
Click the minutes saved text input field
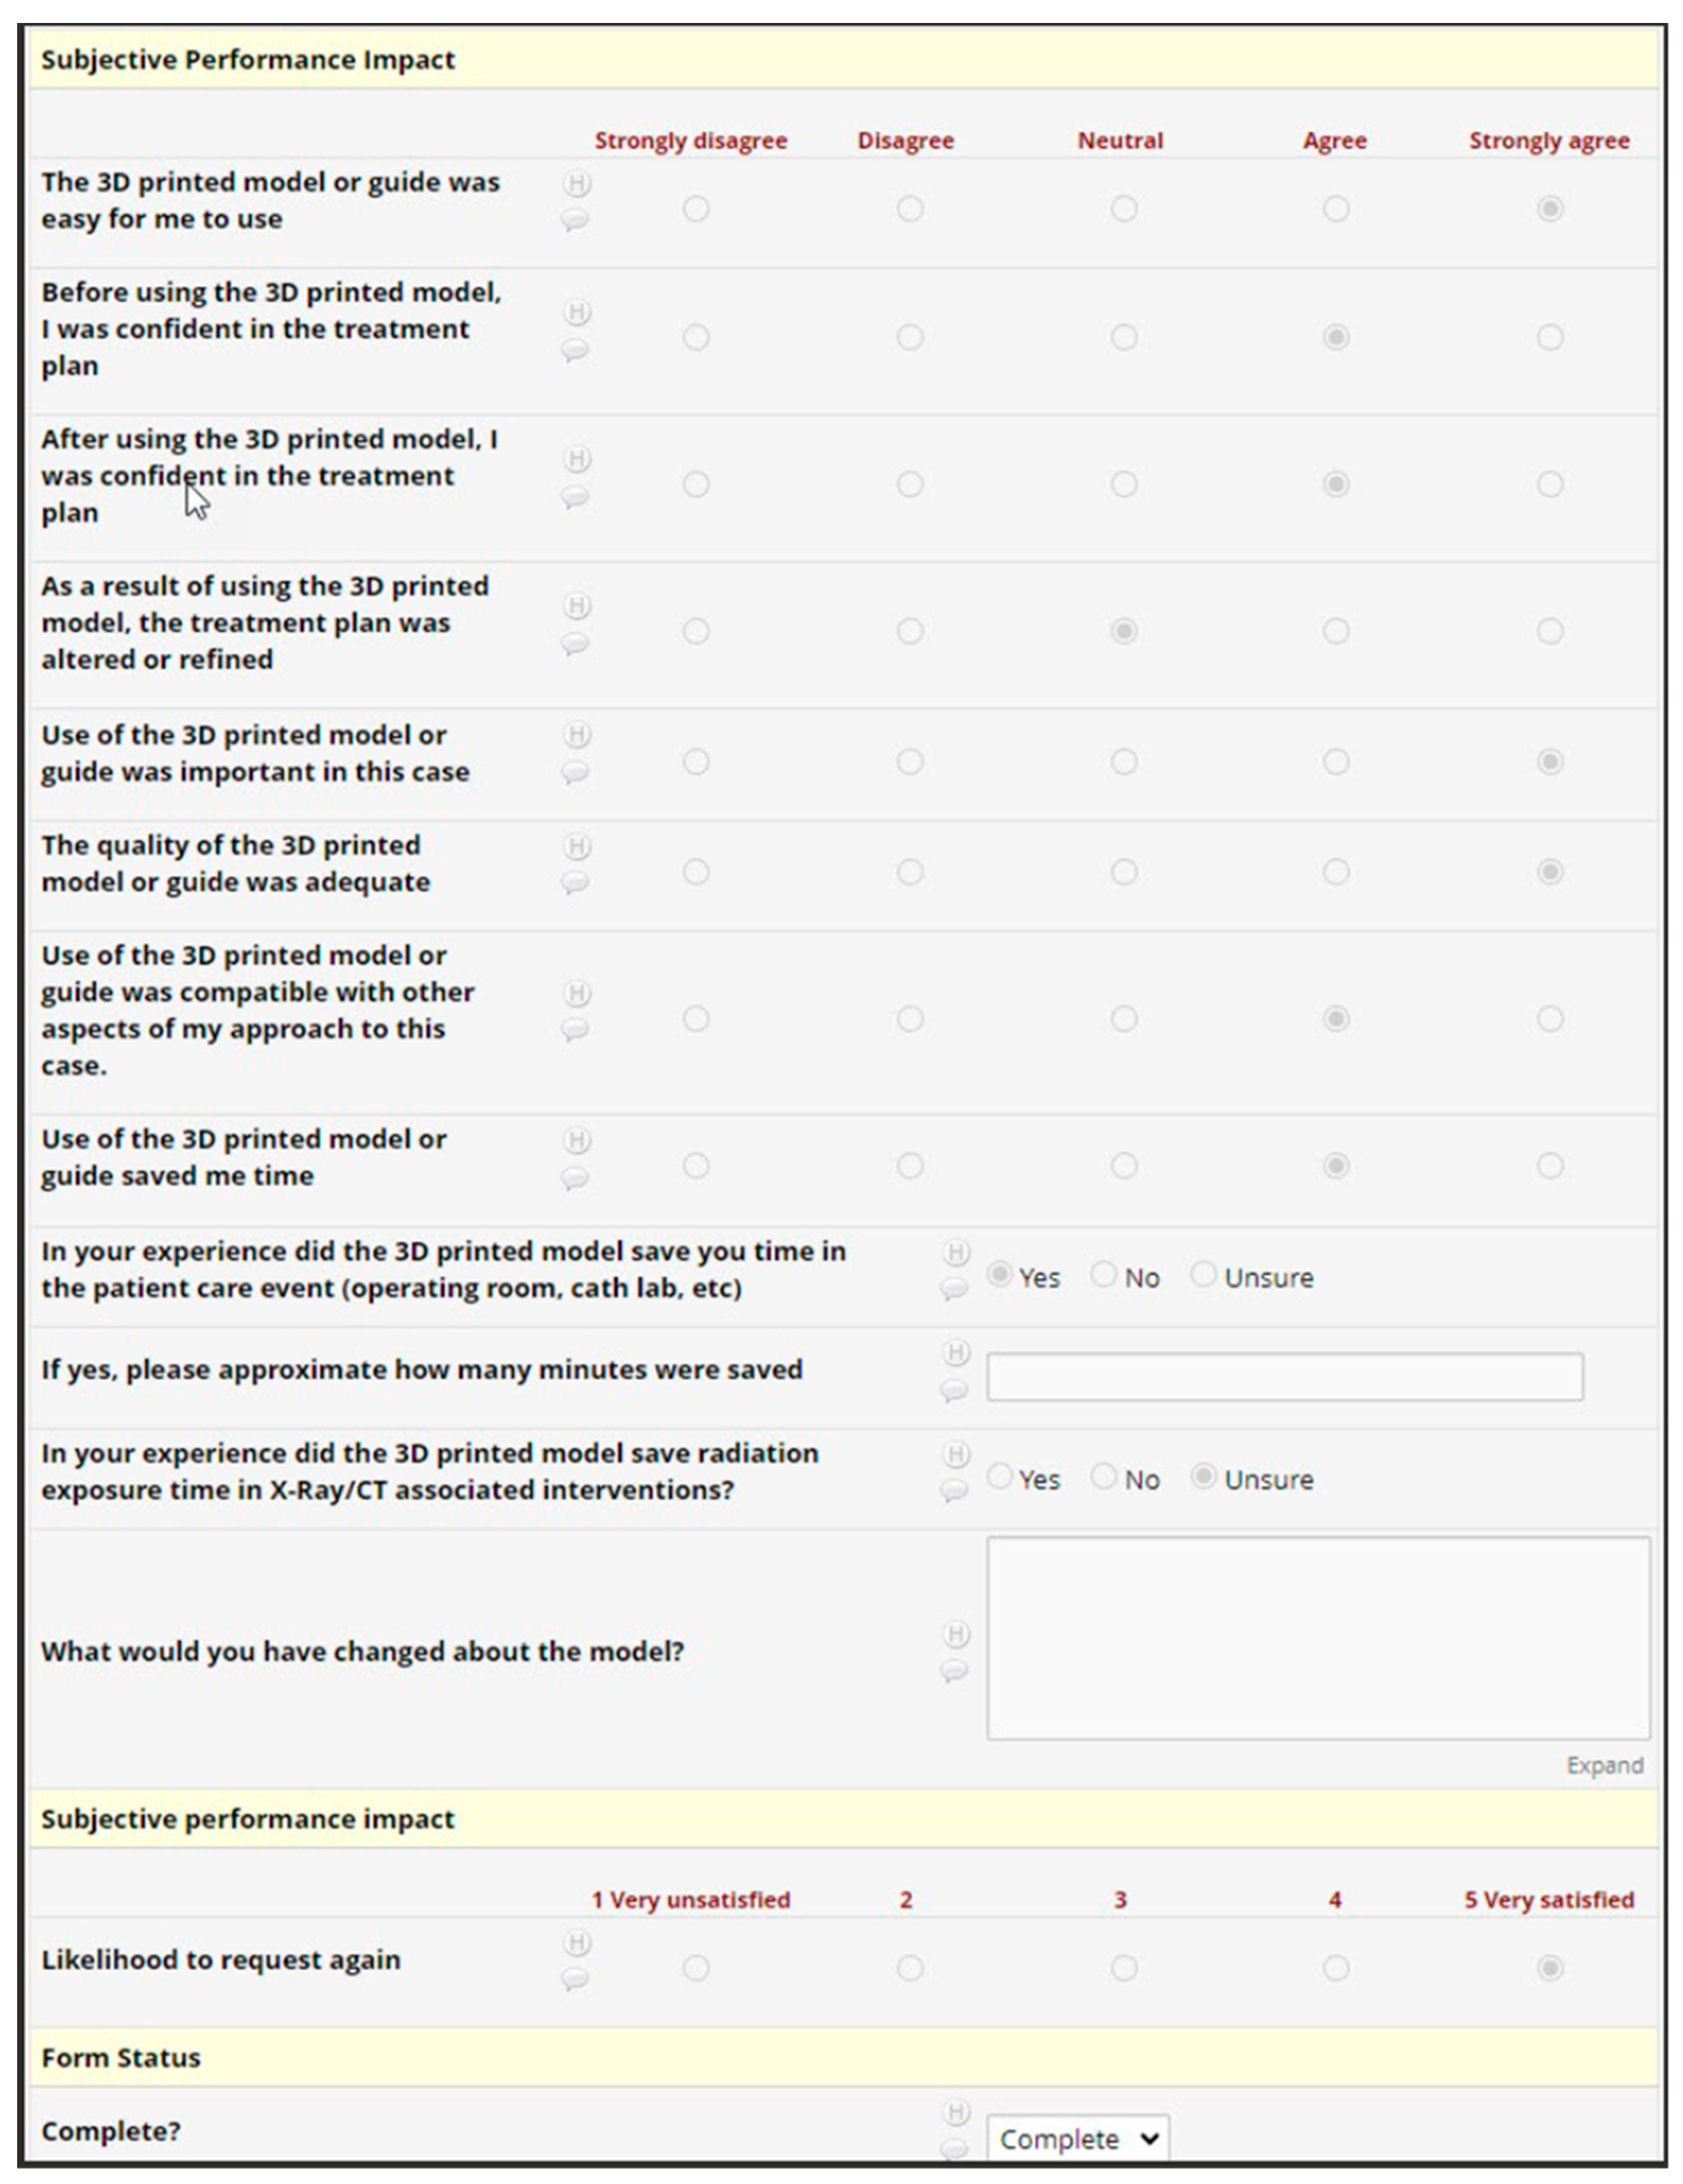tap(1284, 1377)
